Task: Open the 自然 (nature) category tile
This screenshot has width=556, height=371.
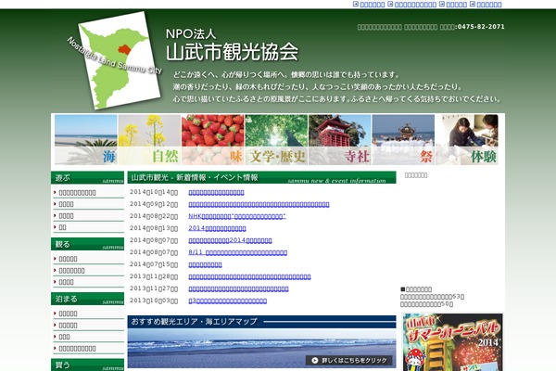Action: pyautogui.click(x=149, y=139)
